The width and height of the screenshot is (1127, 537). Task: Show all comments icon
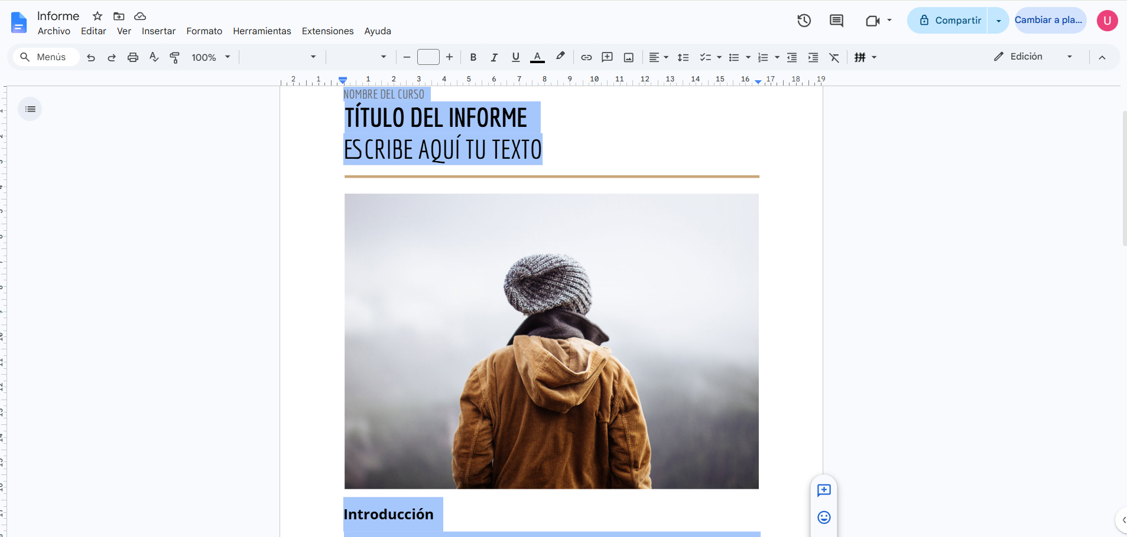tap(836, 21)
